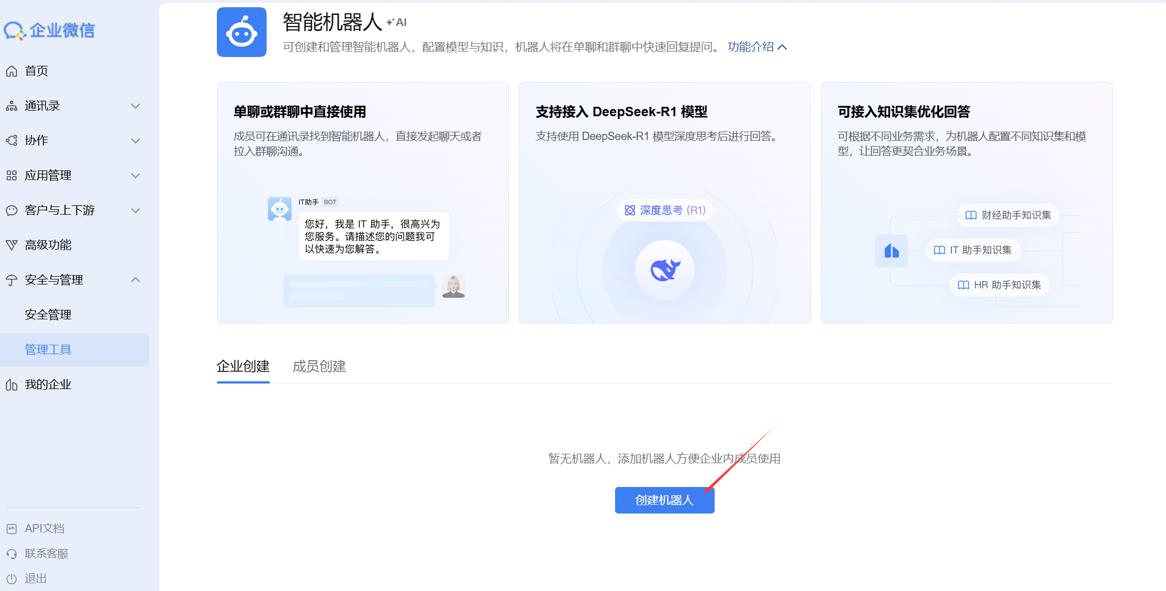The height and width of the screenshot is (591, 1166).
Task: Click the 创建机器人 button
Action: click(665, 500)
